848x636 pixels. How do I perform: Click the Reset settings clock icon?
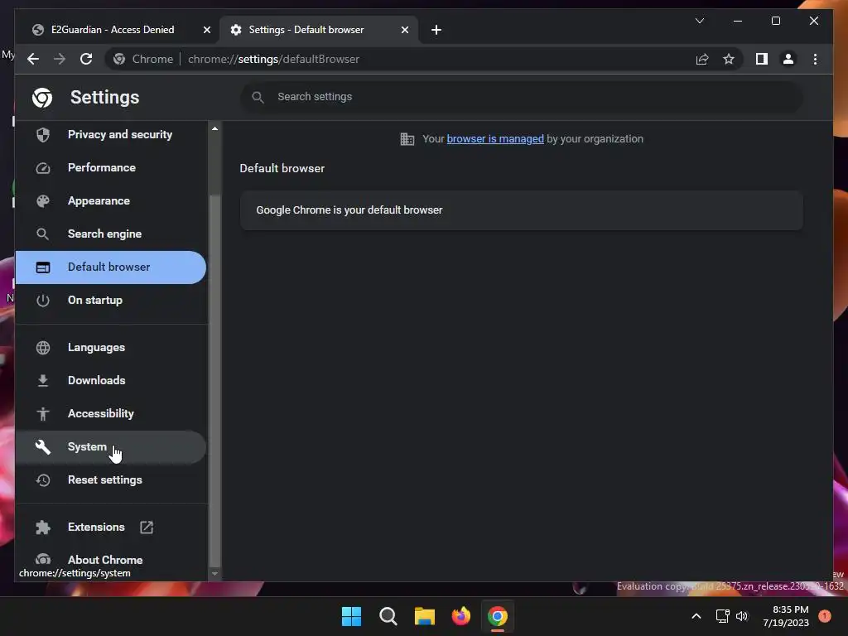pos(43,479)
